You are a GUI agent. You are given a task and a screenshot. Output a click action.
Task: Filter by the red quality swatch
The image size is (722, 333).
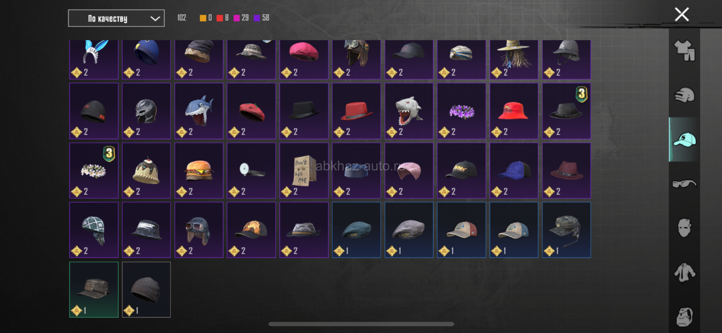220,18
